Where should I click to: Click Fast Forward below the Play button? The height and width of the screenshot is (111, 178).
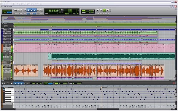click(x=104, y=14)
